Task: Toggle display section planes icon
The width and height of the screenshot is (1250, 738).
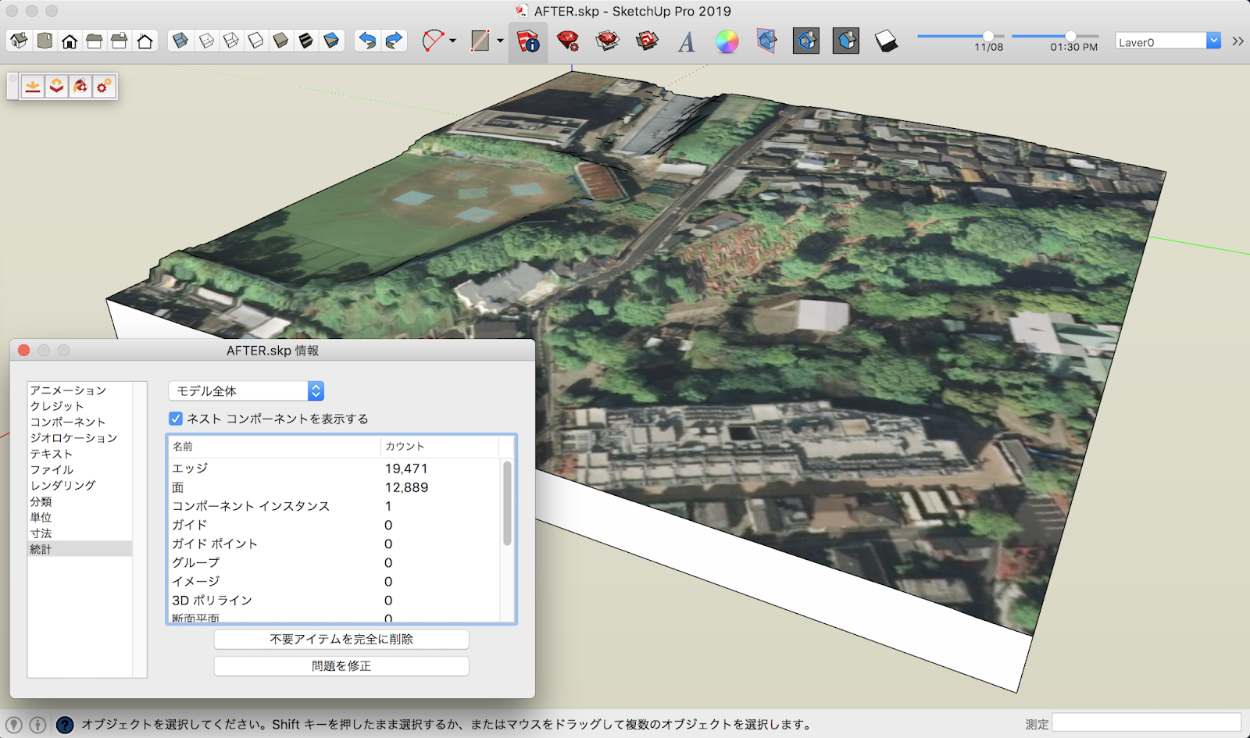Action: click(806, 41)
